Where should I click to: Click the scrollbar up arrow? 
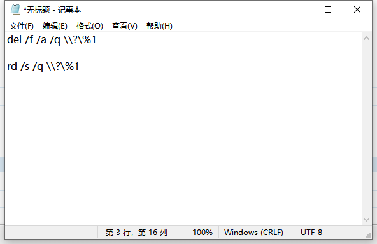[366, 38]
